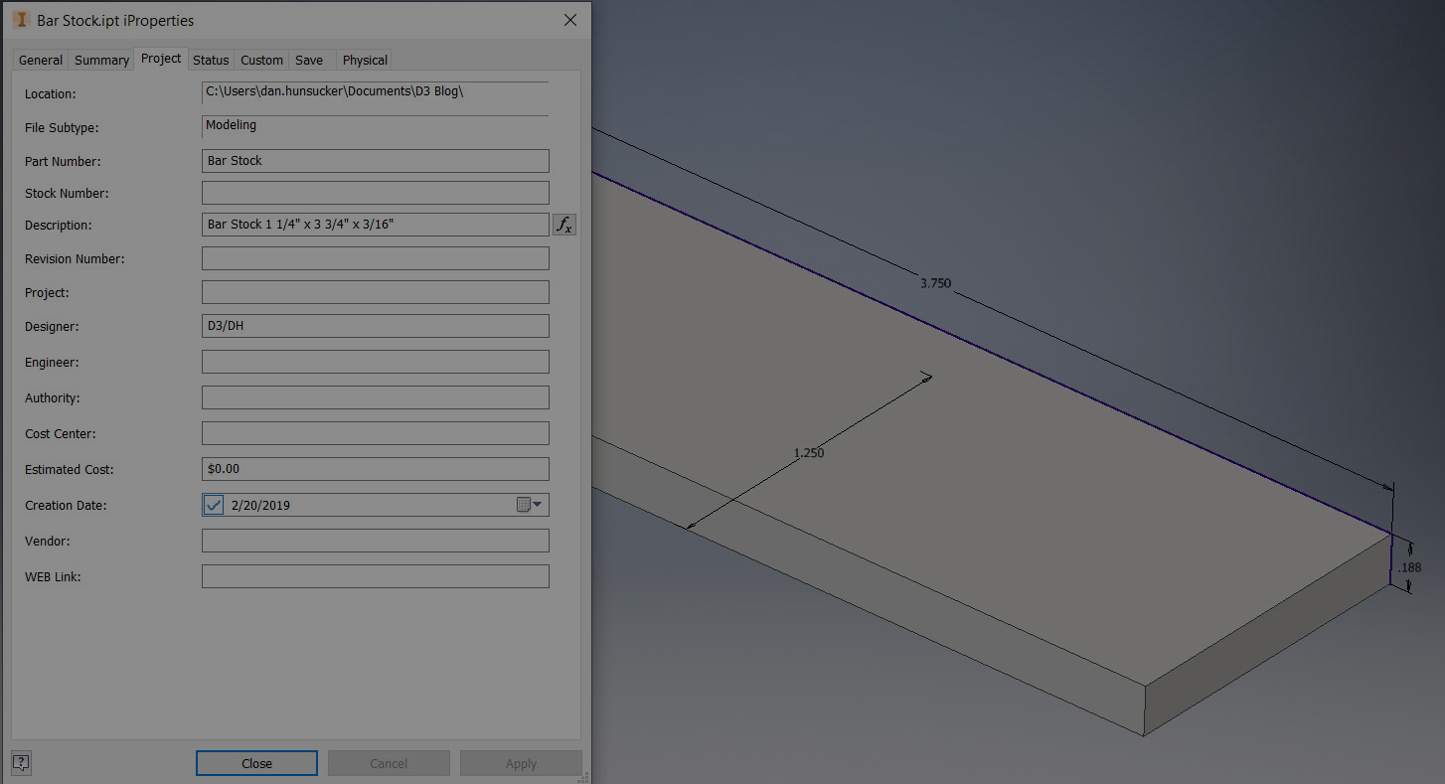Click the calendar icon in Creation Date

[x=524, y=505]
